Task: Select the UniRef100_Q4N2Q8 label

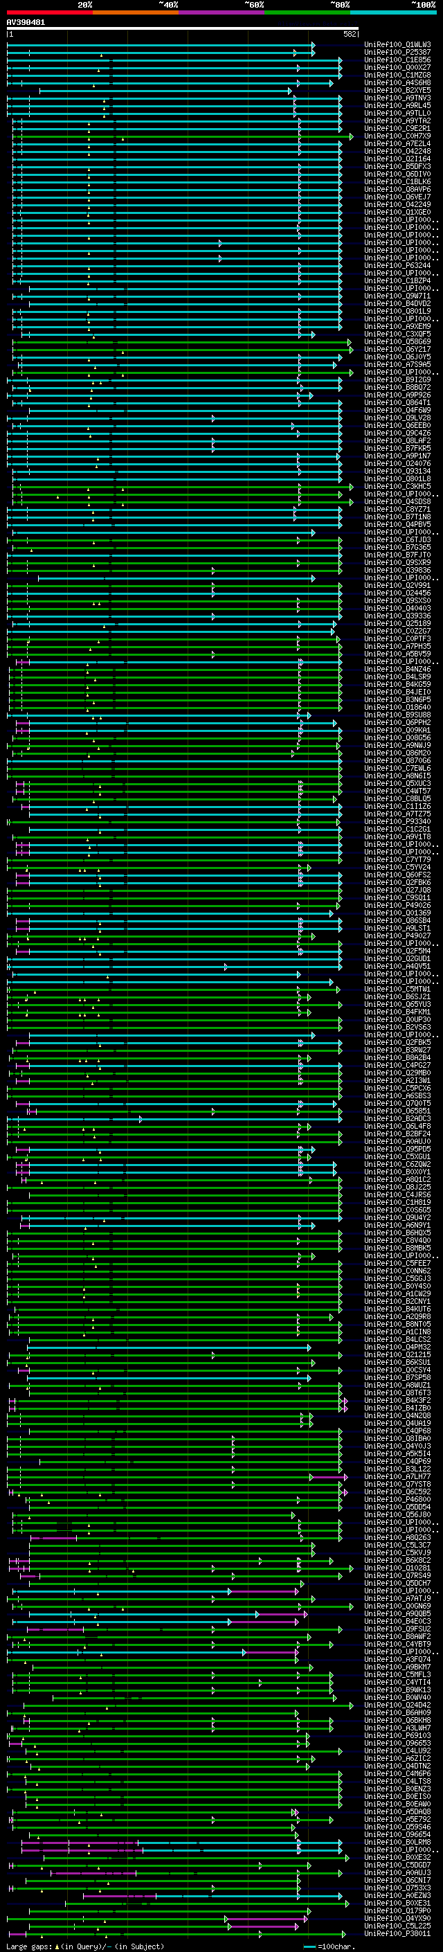Action: click(397, 1415)
